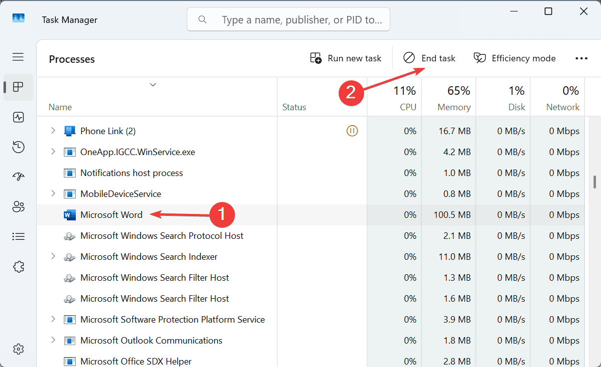The image size is (601, 367).
Task: Click the search box for name, publisher, or PID
Action: tap(288, 19)
